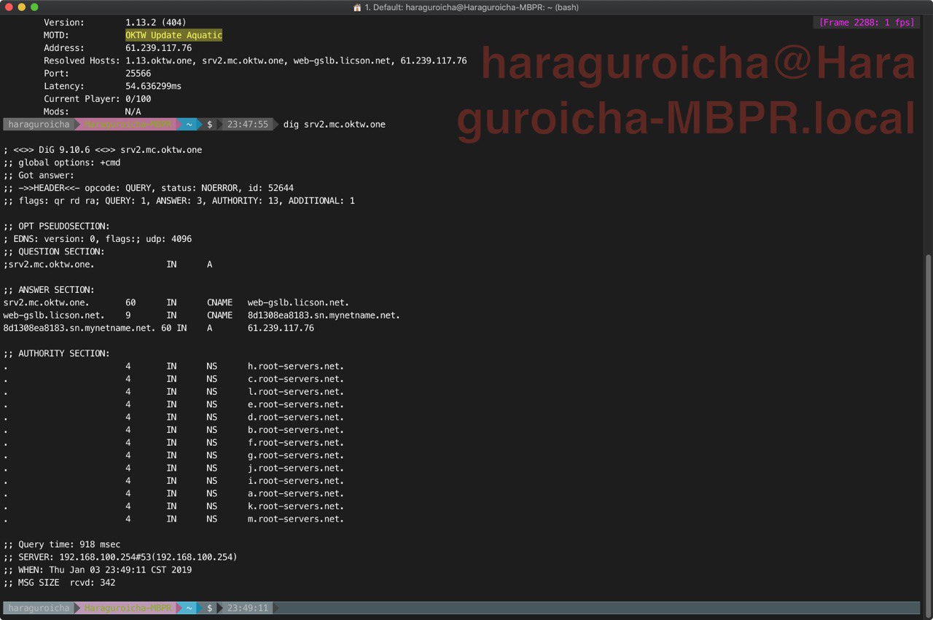This screenshot has height=620, width=933.
Task: Click the 'ANSWER SECTION' heading
Action: point(49,290)
